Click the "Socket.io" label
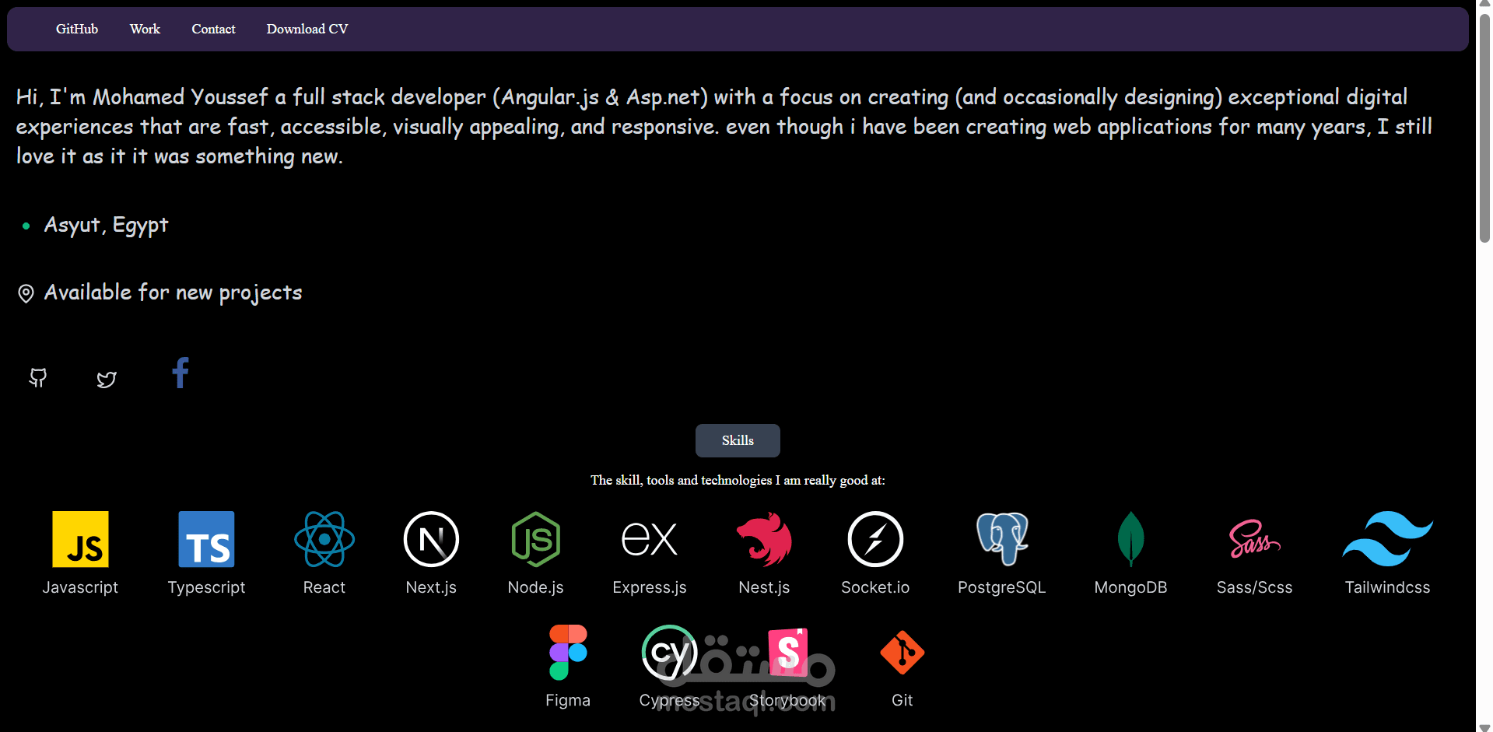 click(x=875, y=587)
